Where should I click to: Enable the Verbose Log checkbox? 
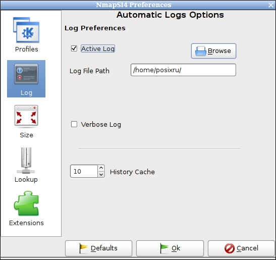click(x=74, y=124)
